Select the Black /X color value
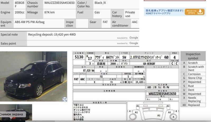 click(100, 3)
